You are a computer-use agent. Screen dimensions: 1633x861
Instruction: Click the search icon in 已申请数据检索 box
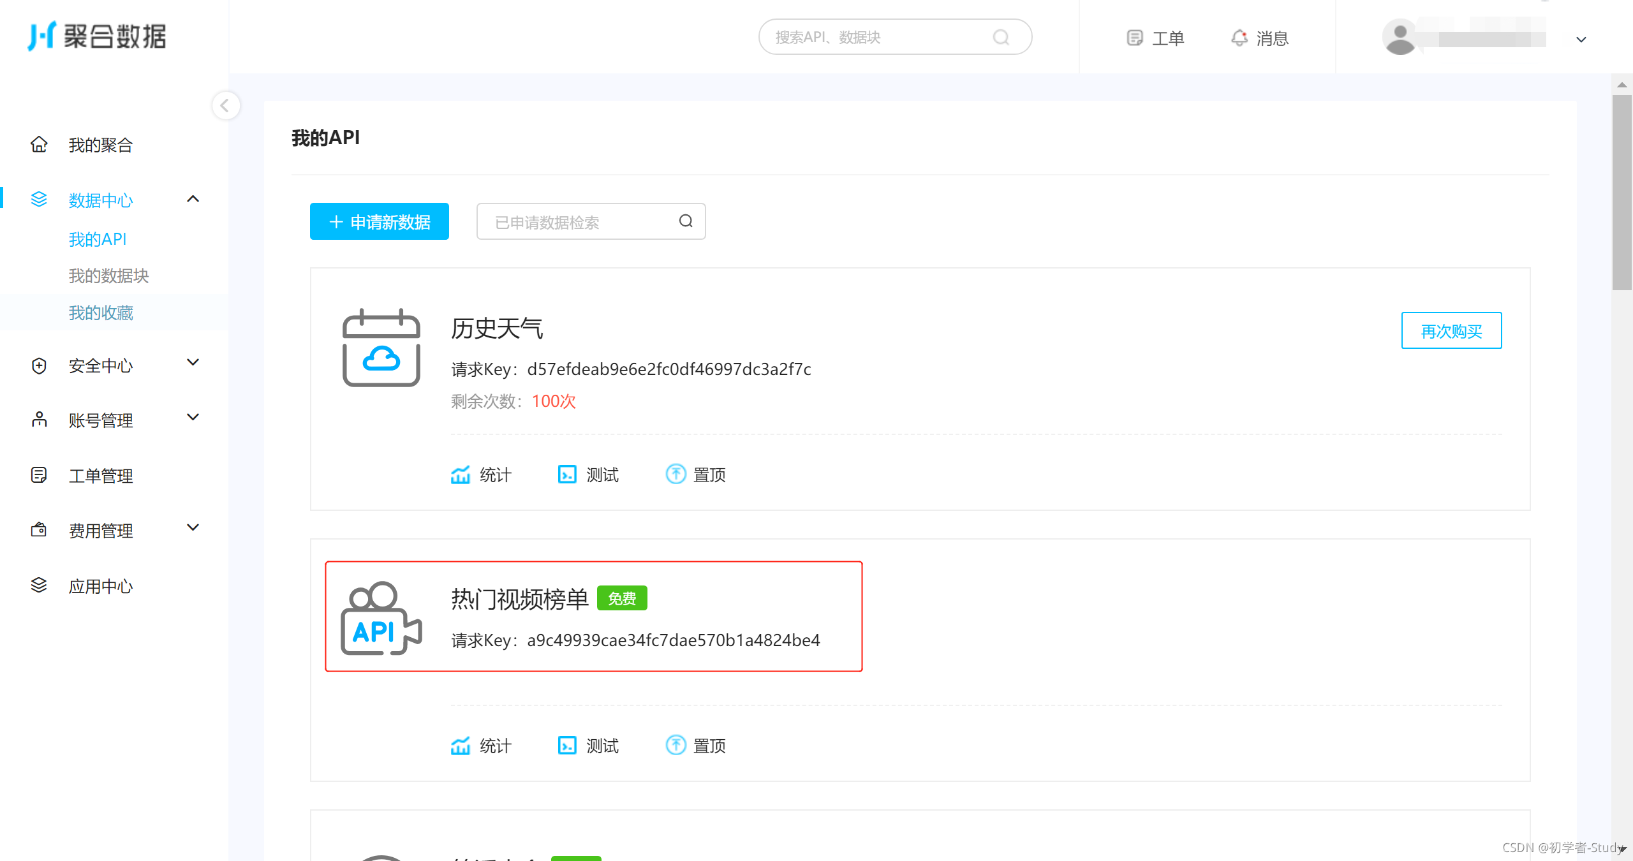686,221
